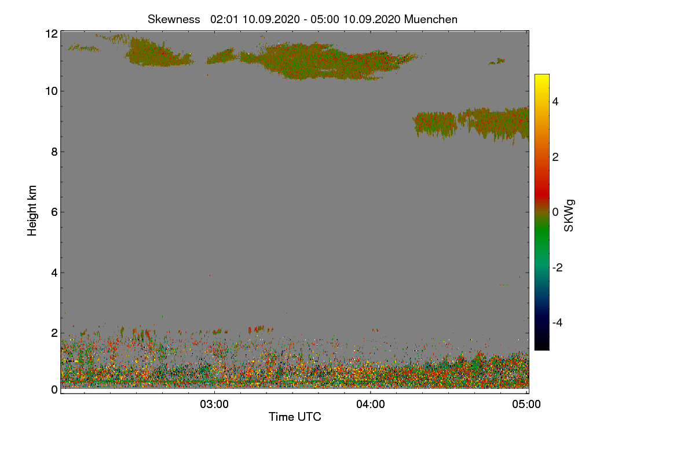Click the red region of the colorbar
Viewport: 695px width, 463px height.
click(x=542, y=185)
